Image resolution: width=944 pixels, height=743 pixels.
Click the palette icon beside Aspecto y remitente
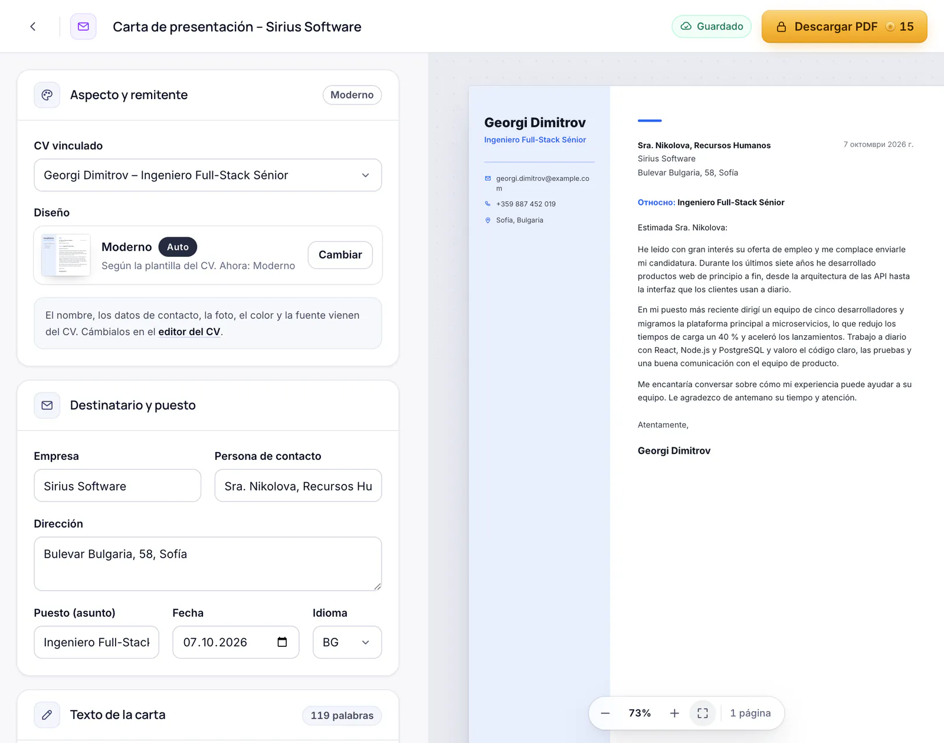pos(47,95)
